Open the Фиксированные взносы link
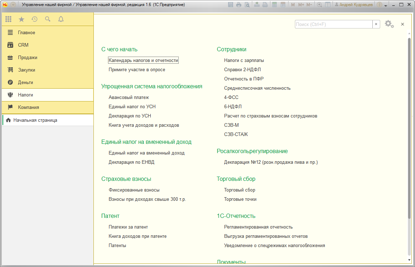This screenshot has width=415, height=267. pos(134,190)
